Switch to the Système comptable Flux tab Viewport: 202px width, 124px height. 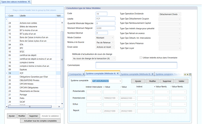point(169,74)
